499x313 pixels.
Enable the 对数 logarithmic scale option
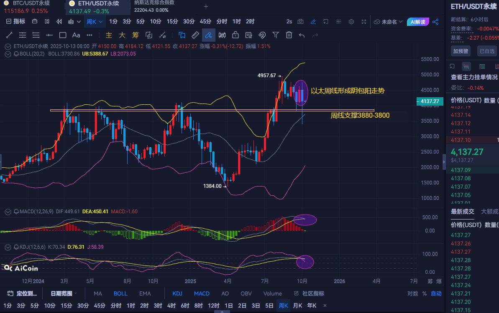(412, 293)
